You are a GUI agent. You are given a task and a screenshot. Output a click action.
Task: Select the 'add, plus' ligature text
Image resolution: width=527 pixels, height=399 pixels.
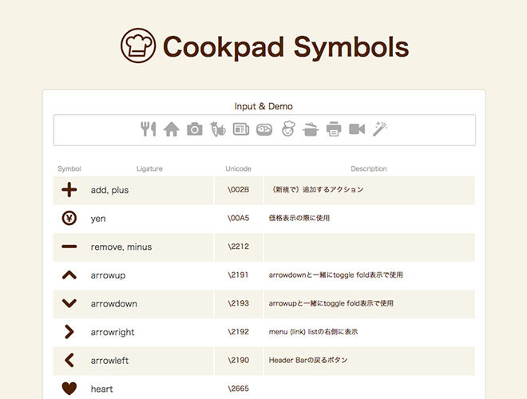point(109,190)
